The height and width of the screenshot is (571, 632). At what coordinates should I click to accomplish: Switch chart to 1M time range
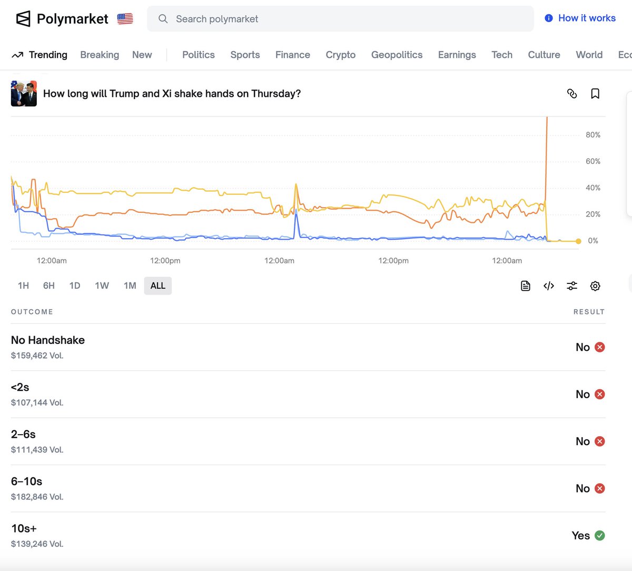coord(130,285)
